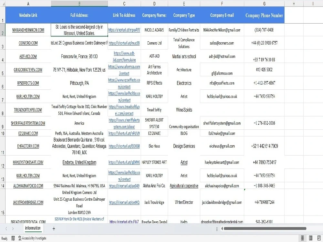Click the sheet tab bar options dots

point(217,229)
